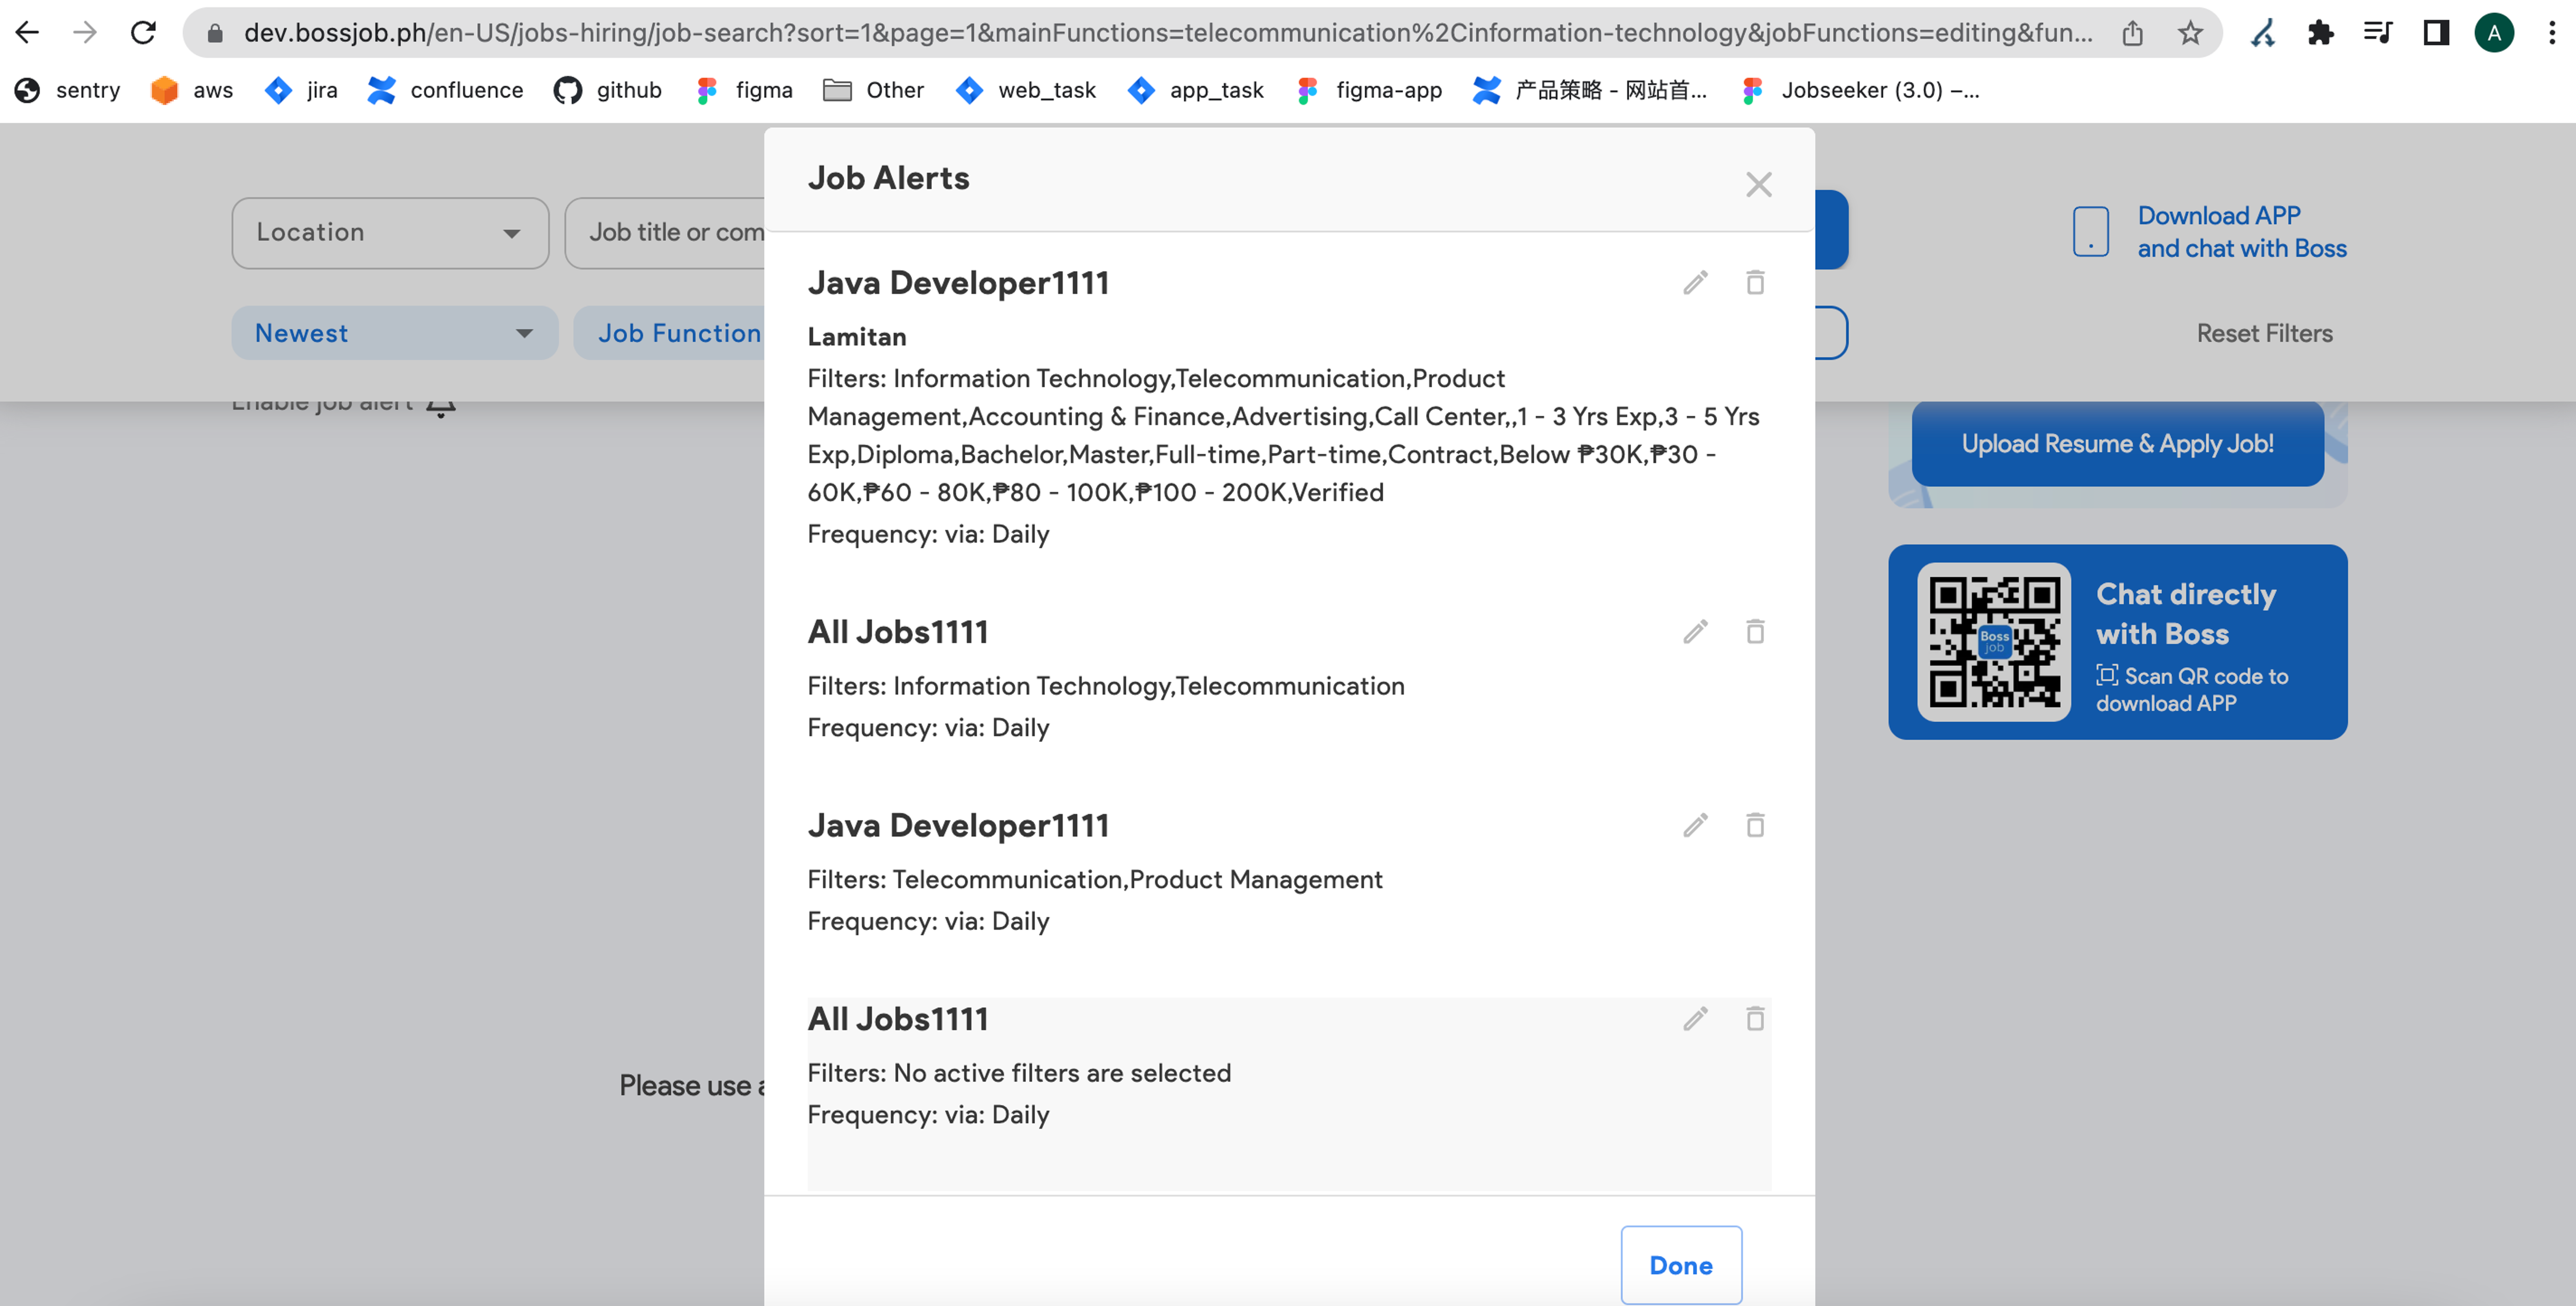Delete the first Java Developer1111 alert
2576x1306 pixels.
click(x=1755, y=283)
